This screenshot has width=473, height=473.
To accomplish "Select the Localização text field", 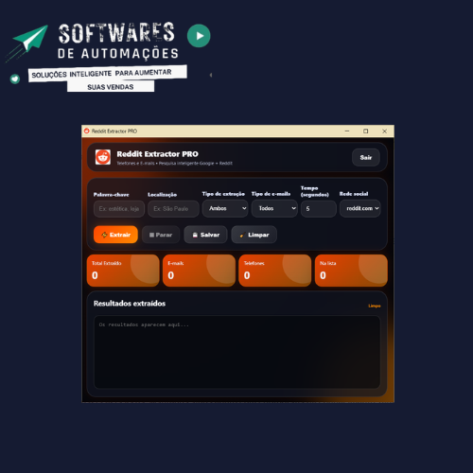I will [x=173, y=209].
